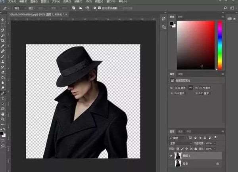Viewport: 238px width, 172px height.
Task: Open the layer filter kind dropdown
Action: [x=177, y=138]
